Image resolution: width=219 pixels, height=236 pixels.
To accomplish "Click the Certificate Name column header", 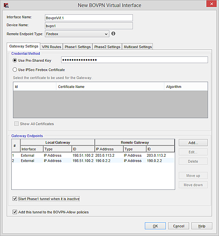I will 110,86.
